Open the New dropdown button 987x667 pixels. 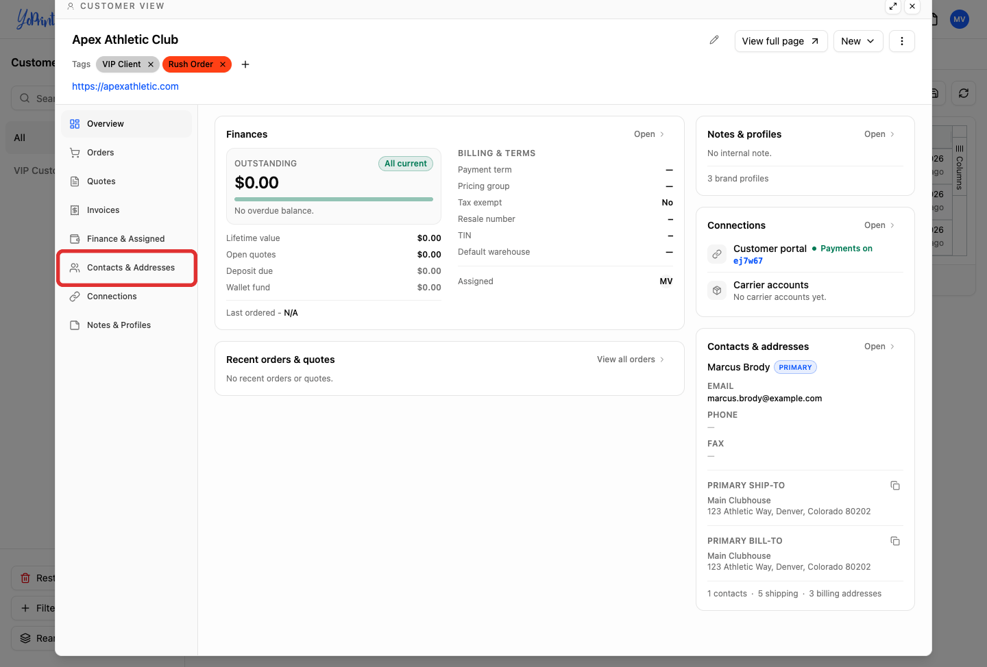[858, 41]
